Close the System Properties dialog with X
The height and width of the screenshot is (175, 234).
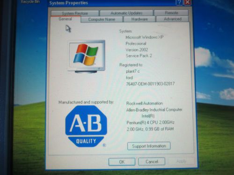click(187, 2)
